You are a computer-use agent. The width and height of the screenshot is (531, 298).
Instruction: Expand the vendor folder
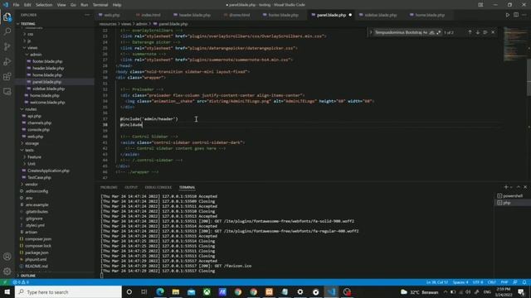coord(32,184)
